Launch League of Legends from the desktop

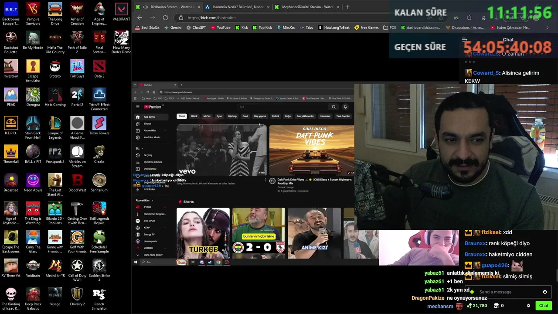55,128
